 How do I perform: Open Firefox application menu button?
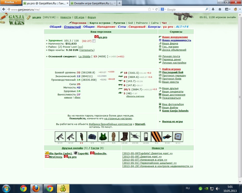pyautogui.click(x=11, y=2)
